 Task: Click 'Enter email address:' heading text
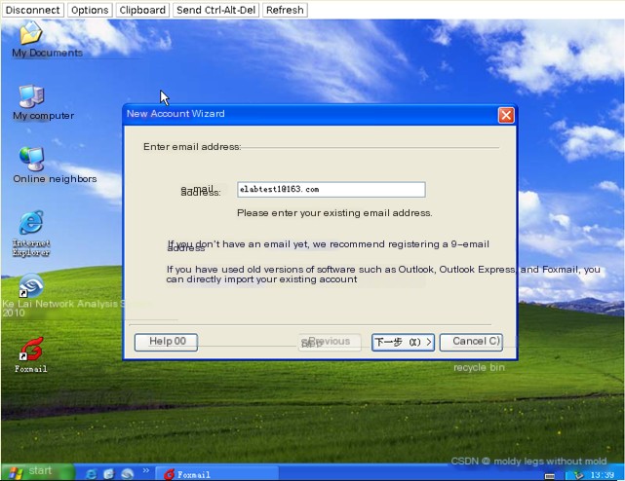tap(192, 147)
